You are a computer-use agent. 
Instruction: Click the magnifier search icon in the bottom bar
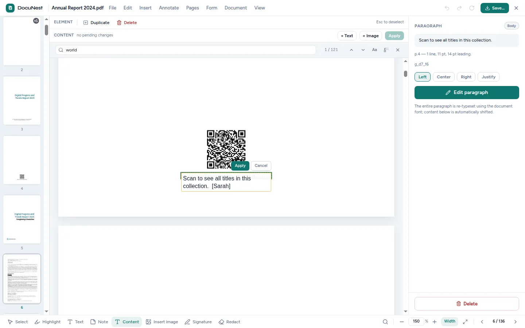[x=385, y=322]
